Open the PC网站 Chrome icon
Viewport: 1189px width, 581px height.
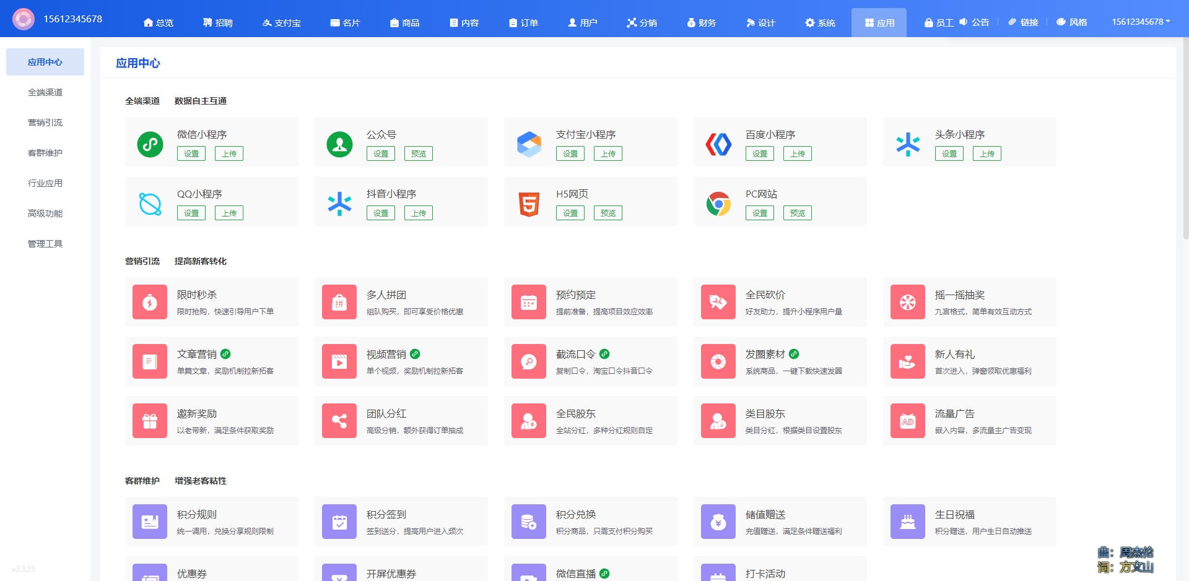(x=718, y=204)
